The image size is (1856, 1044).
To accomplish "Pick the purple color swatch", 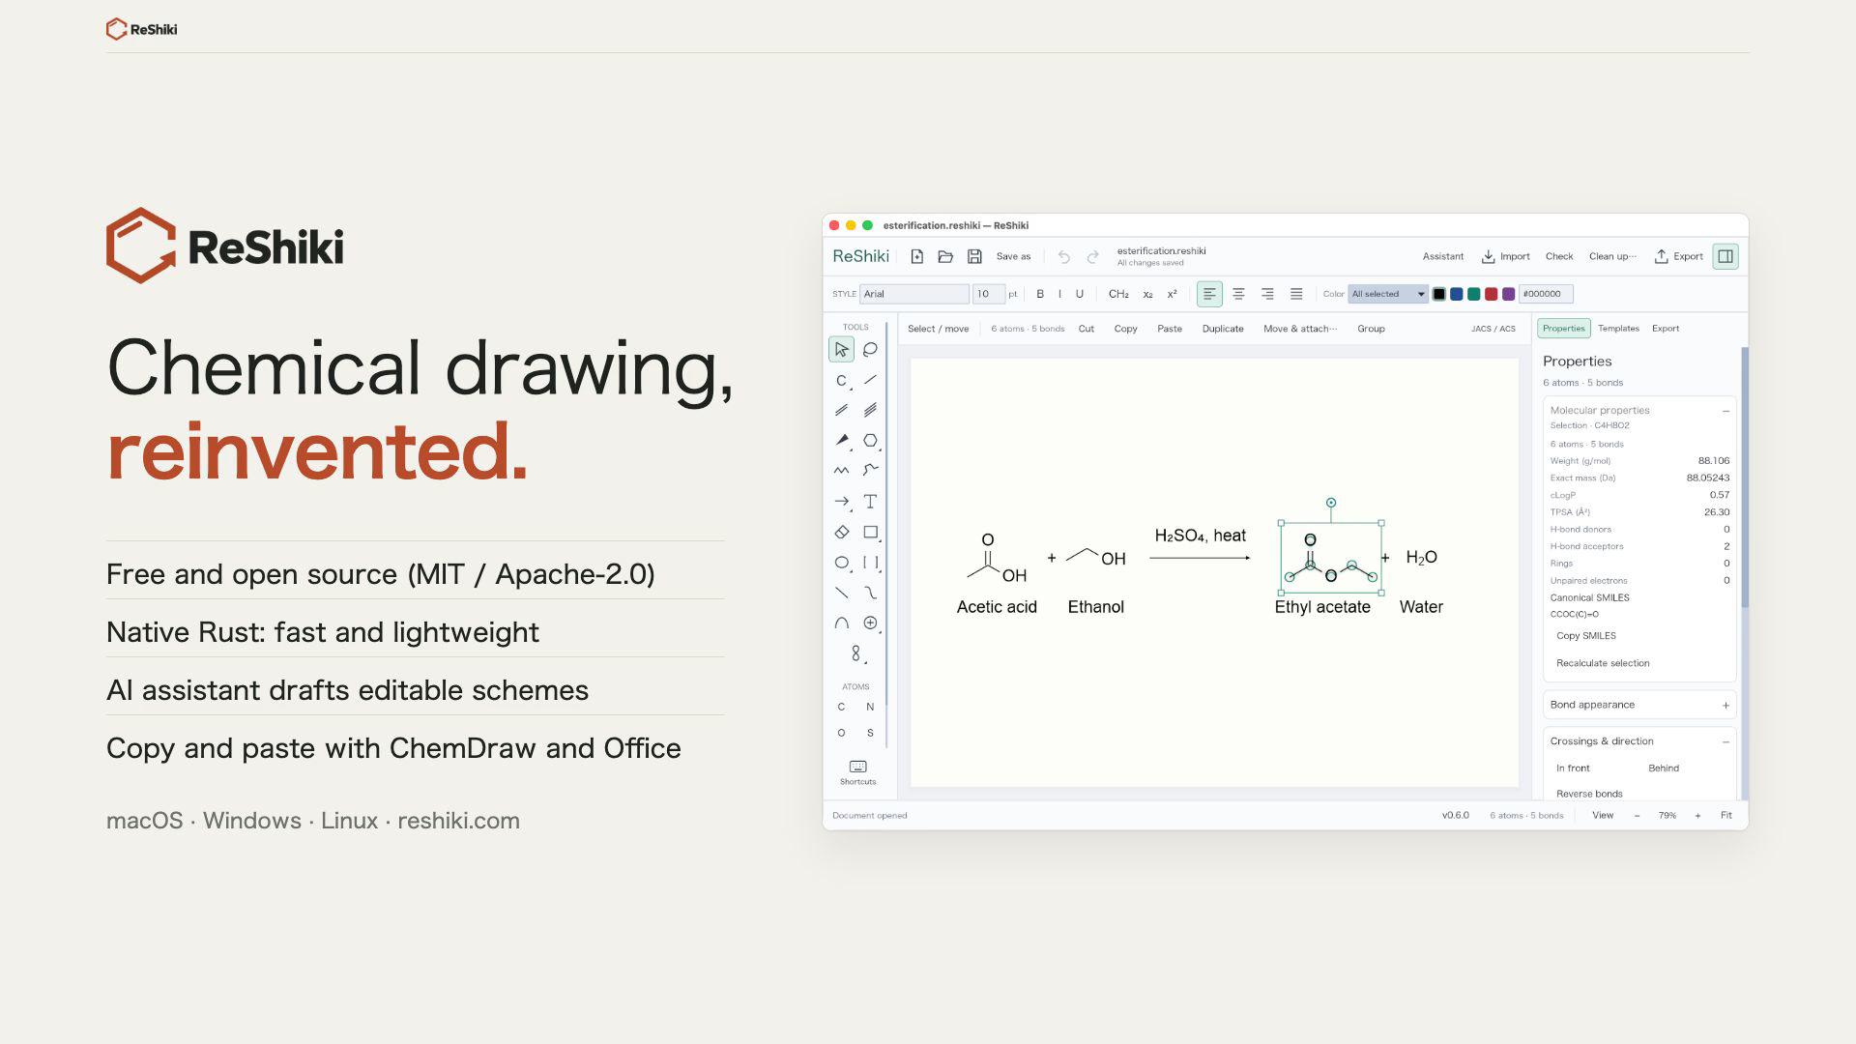I will [x=1509, y=294].
